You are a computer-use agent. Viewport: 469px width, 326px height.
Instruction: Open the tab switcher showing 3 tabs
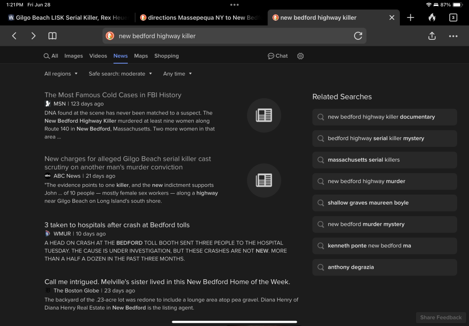[x=453, y=17]
